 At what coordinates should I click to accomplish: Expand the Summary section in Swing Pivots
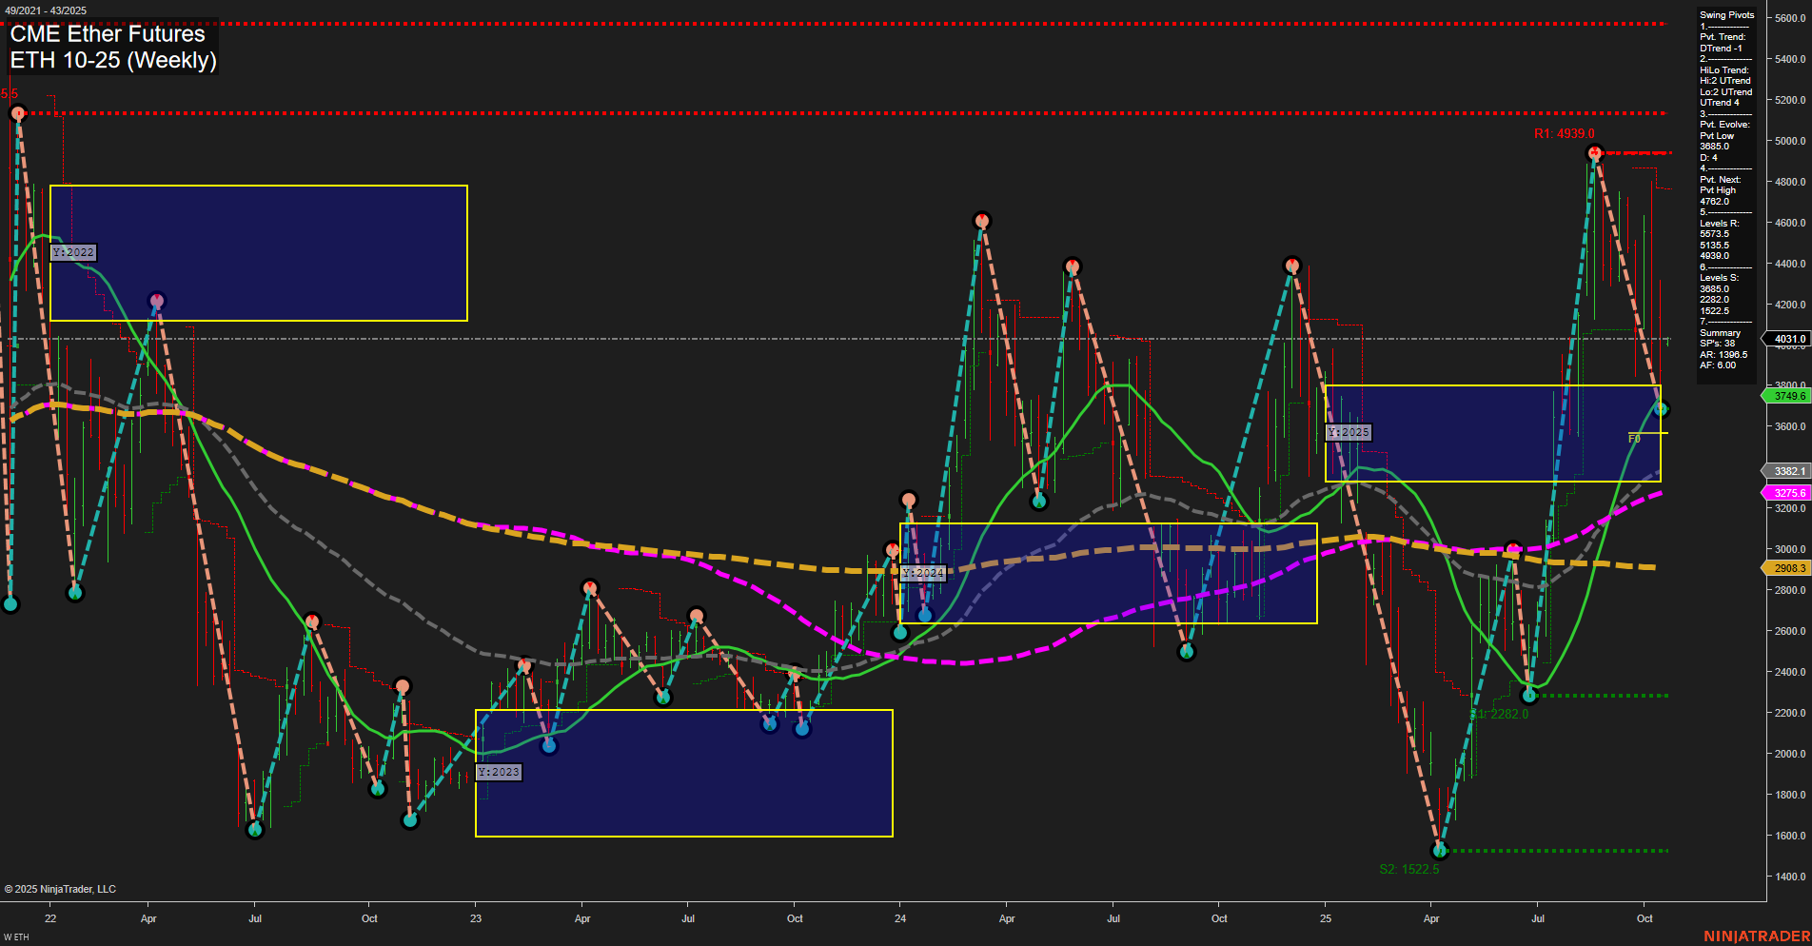click(1718, 332)
